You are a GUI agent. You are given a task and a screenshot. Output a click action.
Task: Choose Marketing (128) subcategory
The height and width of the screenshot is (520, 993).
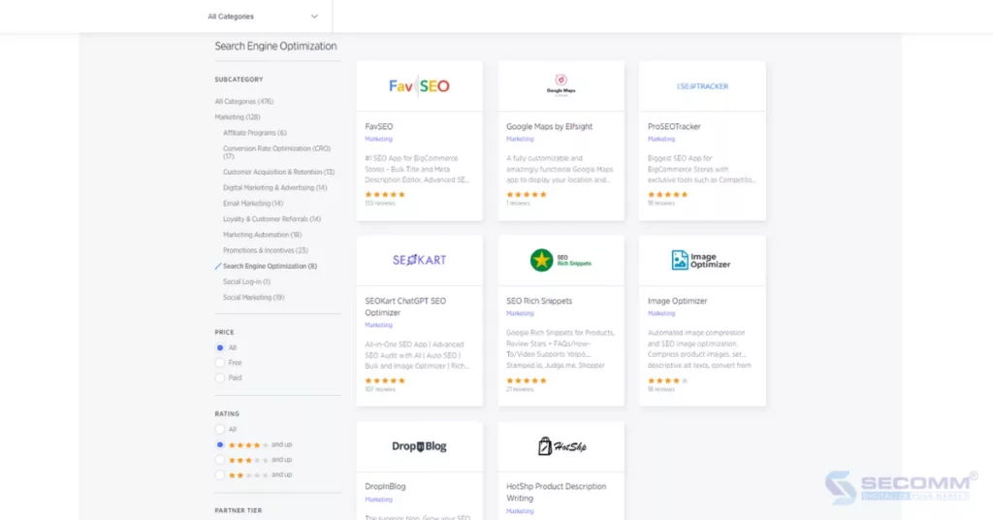[238, 117]
